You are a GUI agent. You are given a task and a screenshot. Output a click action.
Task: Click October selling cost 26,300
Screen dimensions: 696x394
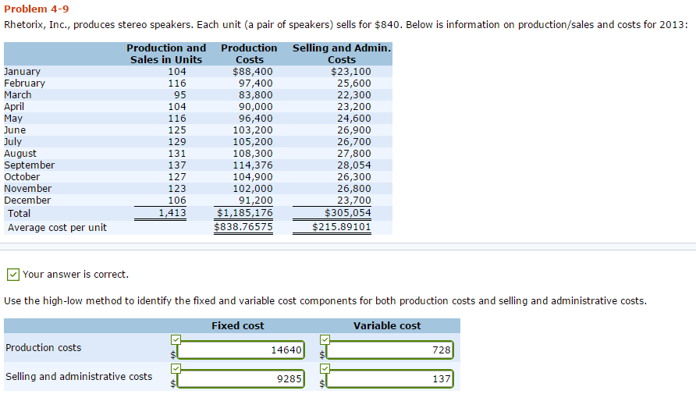[353, 176]
